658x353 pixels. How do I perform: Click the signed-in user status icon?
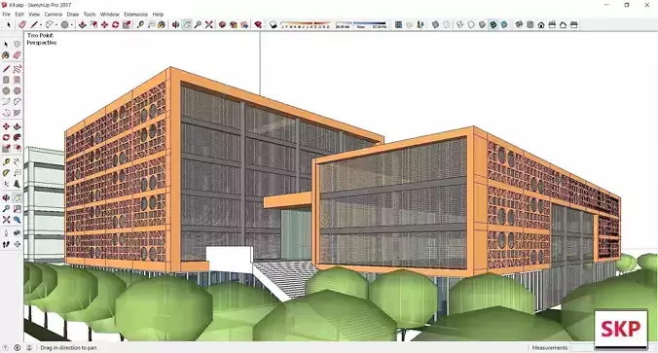click(x=29, y=347)
